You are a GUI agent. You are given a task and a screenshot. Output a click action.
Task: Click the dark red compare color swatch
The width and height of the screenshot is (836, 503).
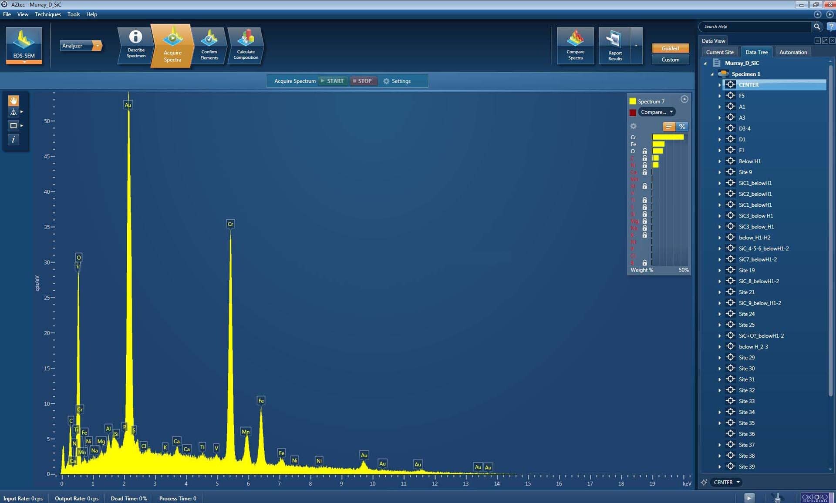[633, 113]
